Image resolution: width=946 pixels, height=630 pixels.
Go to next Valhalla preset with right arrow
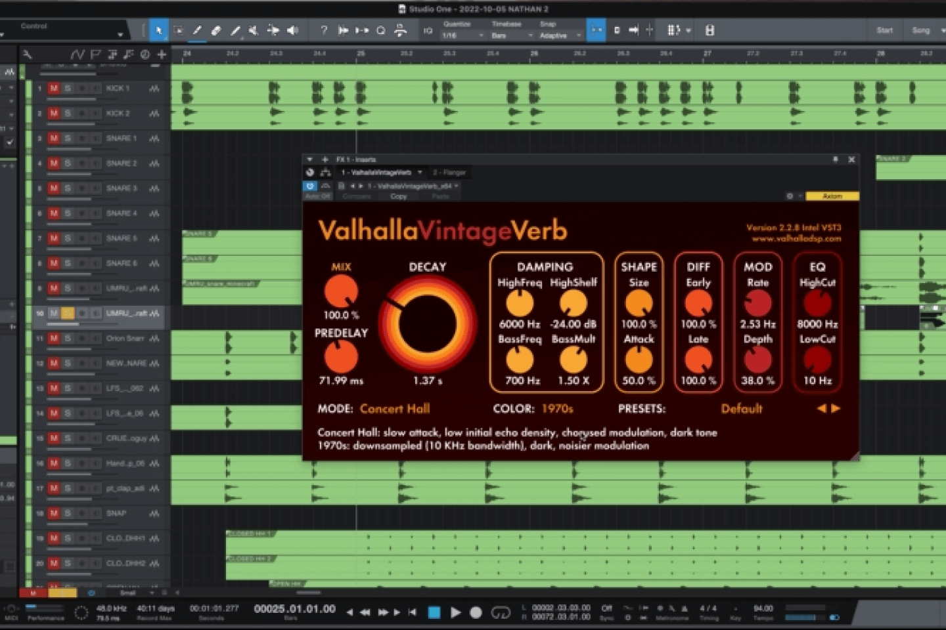pyautogui.click(x=836, y=409)
